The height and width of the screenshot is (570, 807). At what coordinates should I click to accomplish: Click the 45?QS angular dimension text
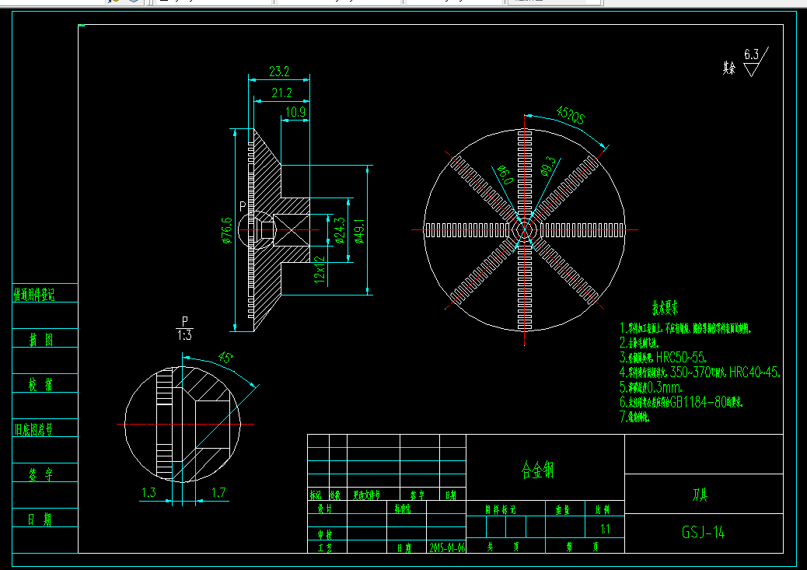point(570,115)
